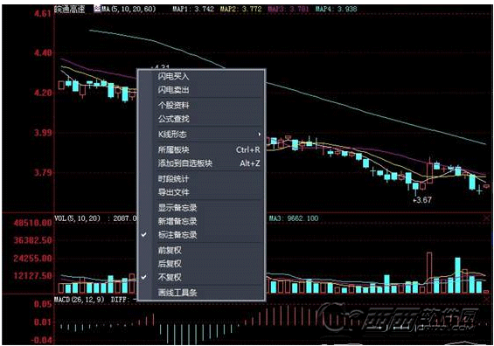Choose 闪电卖出 from the context menu
Viewport: 494px width, 346px height.
(x=201, y=90)
